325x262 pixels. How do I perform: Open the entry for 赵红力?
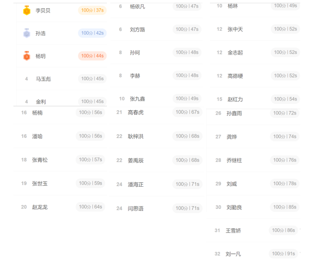tap(235, 99)
